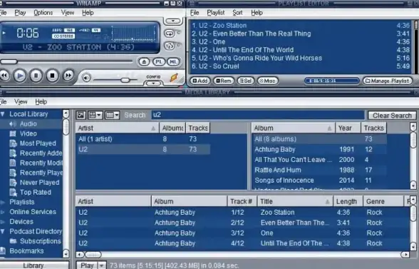This screenshot has height=269, width=419.
Task: Expand the Playlists tree node
Action: click(x=3, y=203)
